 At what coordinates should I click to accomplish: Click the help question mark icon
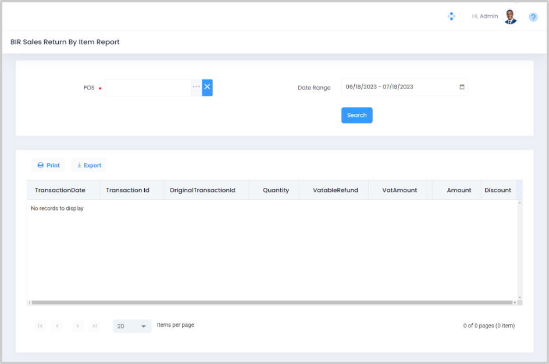tap(533, 17)
